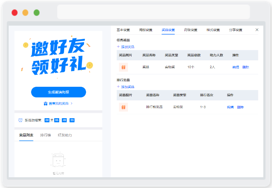This screenshot has height=188, width=272.
Task: Open the 高级设置 tab
Action: [190, 30]
